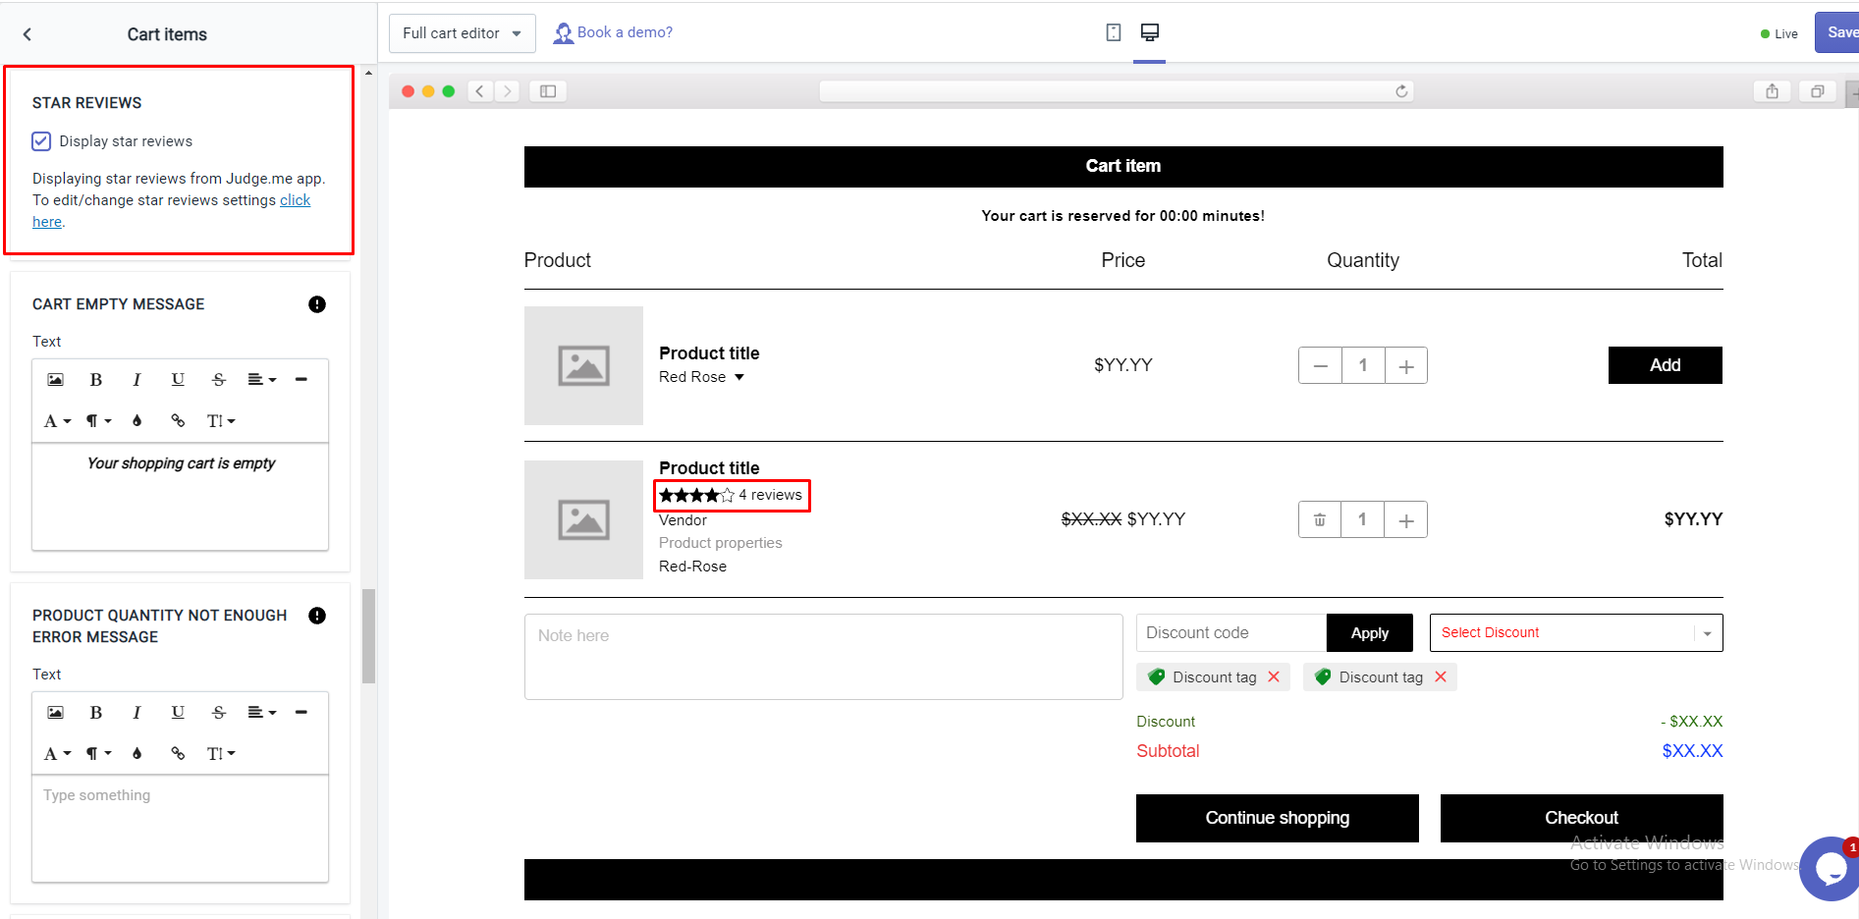Click the 'Your shopping cart is empty' text area
The width and height of the screenshot is (1859, 919).
click(x=180, y=497)
